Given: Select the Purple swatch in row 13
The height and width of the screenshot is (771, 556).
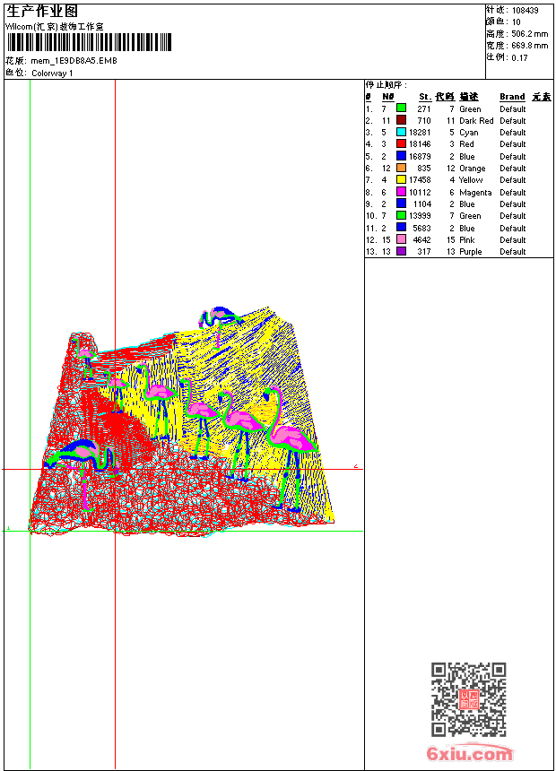Looking at the screenshot, I should (401, 252).
